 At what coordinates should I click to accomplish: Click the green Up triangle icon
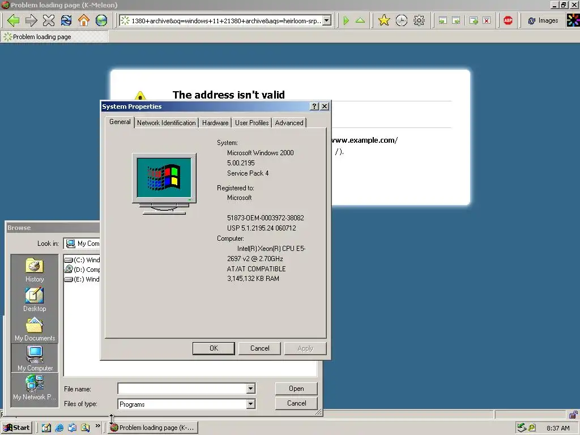(x=360, y=20)
